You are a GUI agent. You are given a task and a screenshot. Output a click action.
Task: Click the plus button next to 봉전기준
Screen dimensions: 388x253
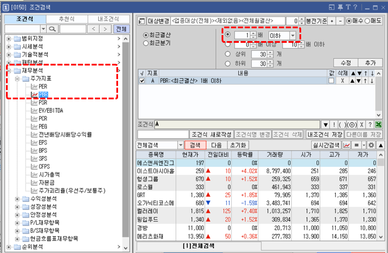click(x=332, y=21)
